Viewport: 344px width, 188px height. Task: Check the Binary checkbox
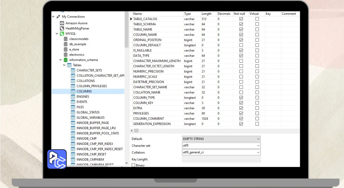[x=133, y=165]
